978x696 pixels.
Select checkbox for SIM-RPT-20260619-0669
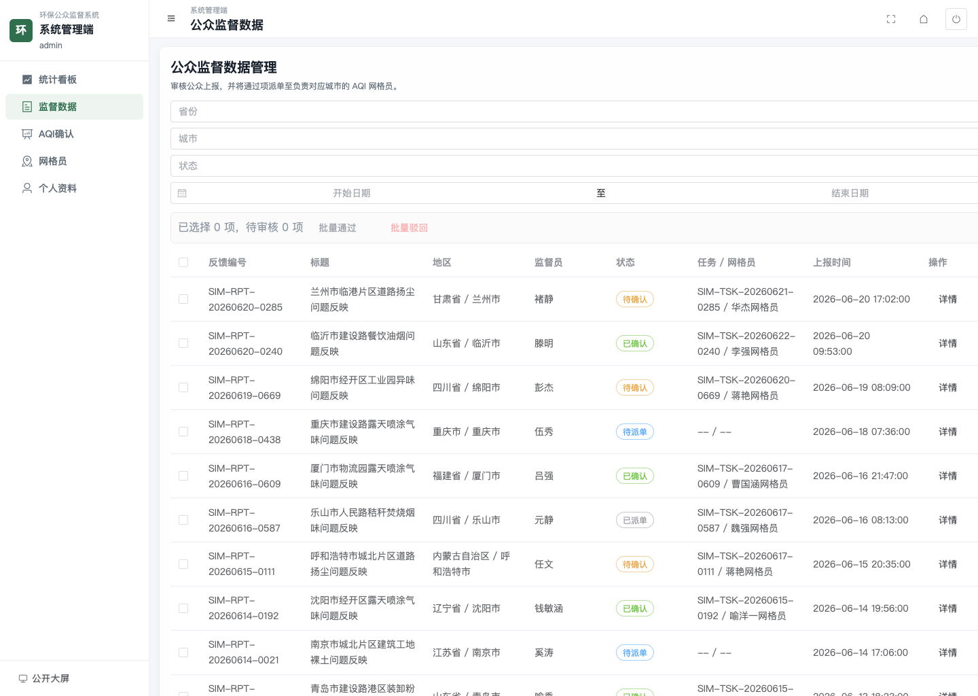(183, 387)
